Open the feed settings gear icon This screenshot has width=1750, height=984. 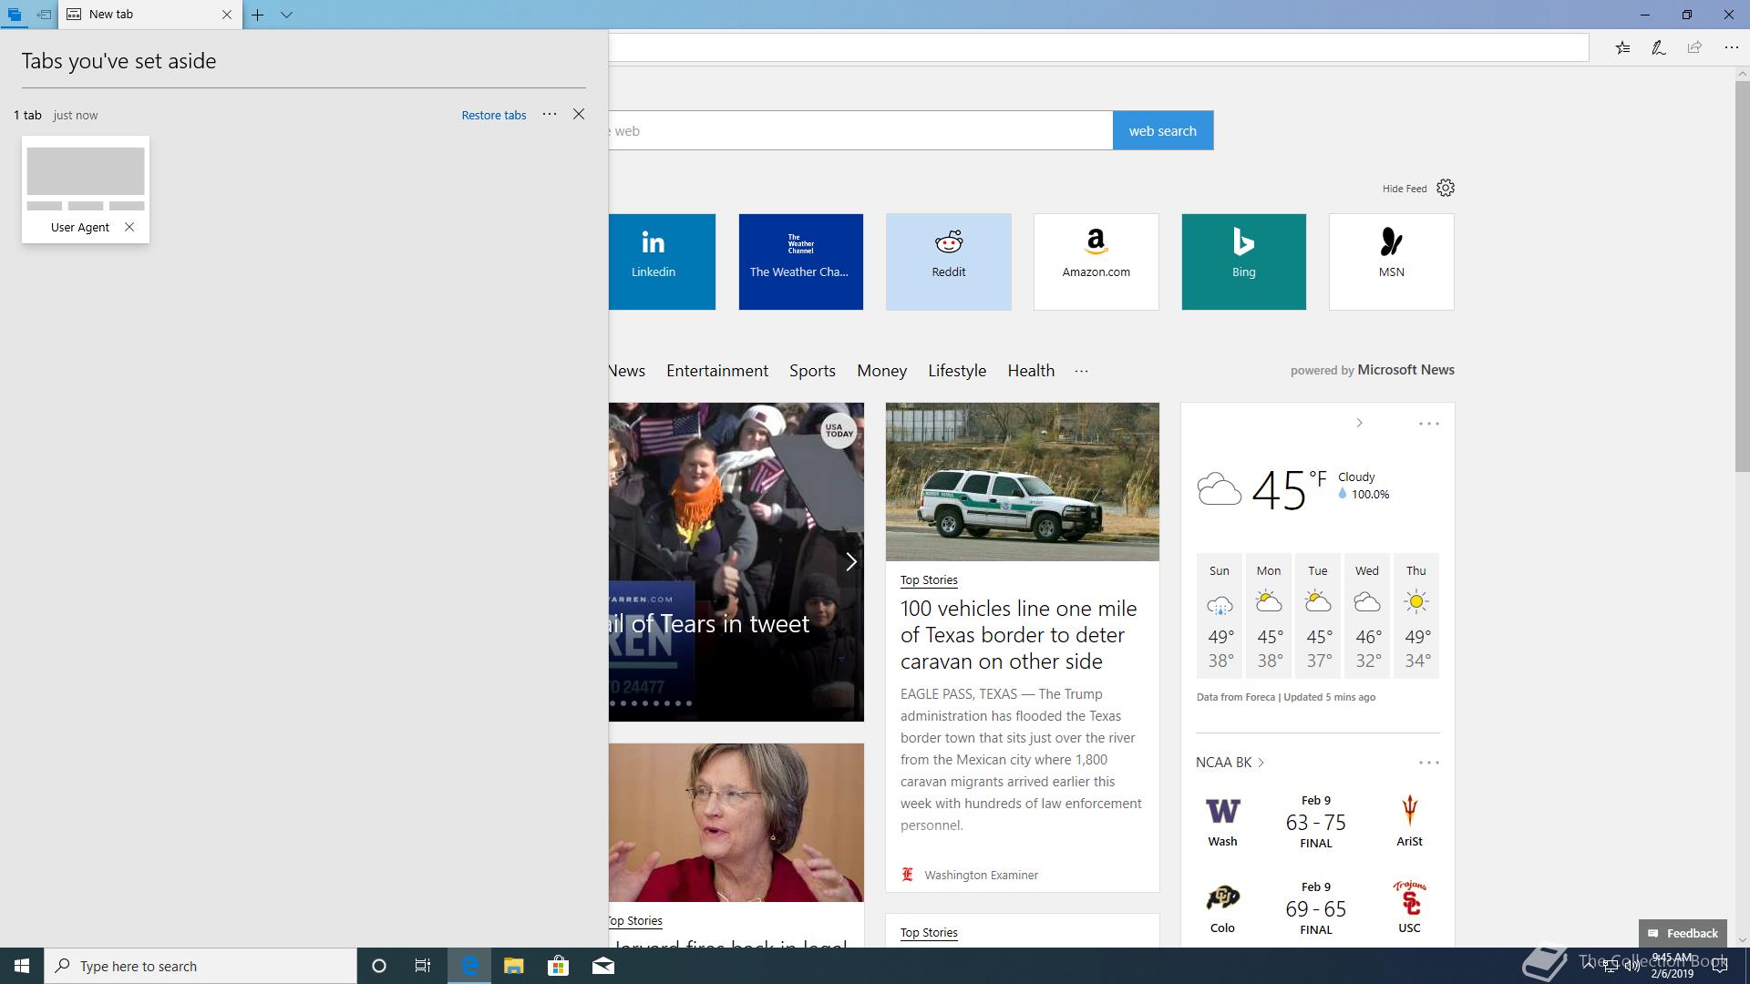pyautogui.click(x=1446, y=188)
